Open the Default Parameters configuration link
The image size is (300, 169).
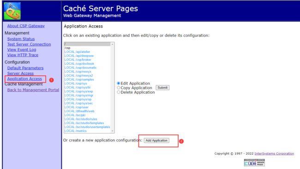pos(25,68)
